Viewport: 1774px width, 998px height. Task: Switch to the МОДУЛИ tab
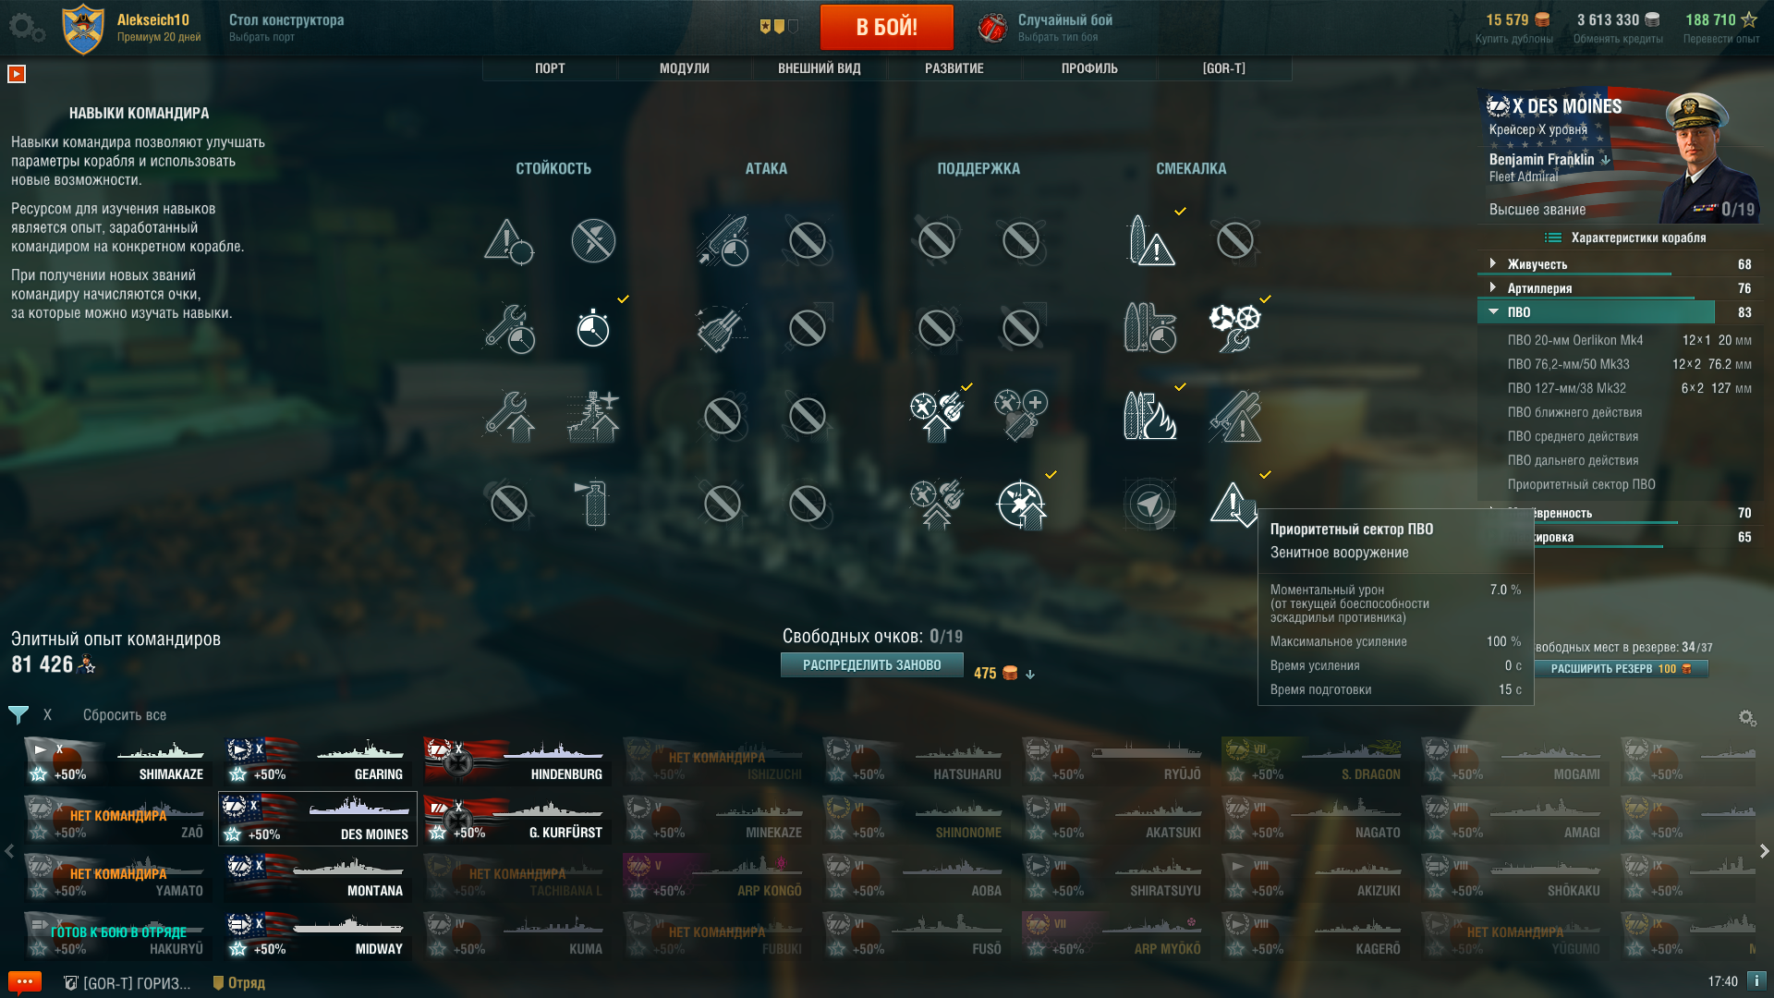[685, 68]
